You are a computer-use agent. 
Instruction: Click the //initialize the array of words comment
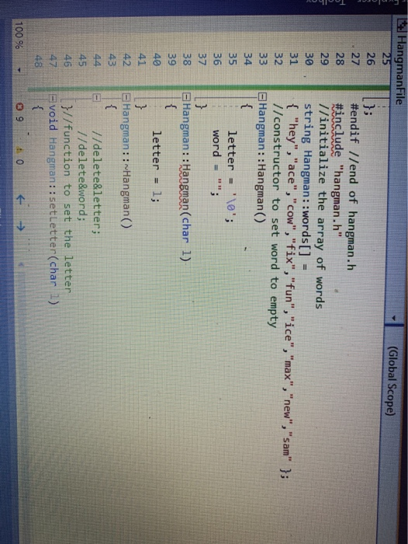pos(321,207)
